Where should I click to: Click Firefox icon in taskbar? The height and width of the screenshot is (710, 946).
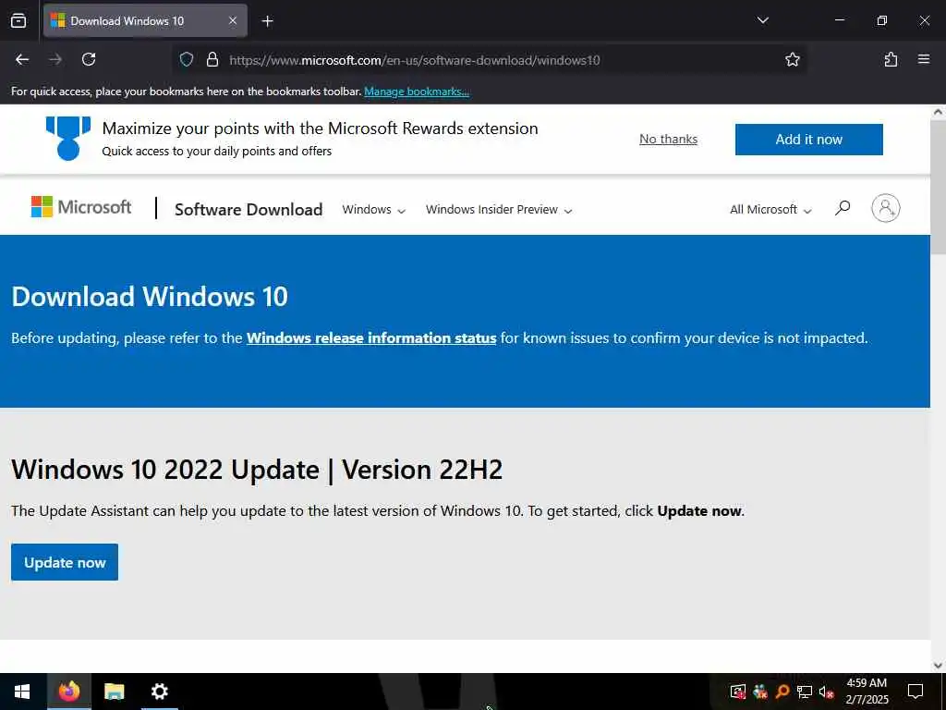click(68, 692)
